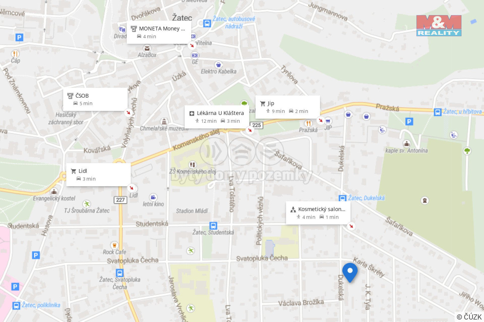Select the Kosmetický salon card
This screenshot has height=322, width=484.
(x=318, y=213)
